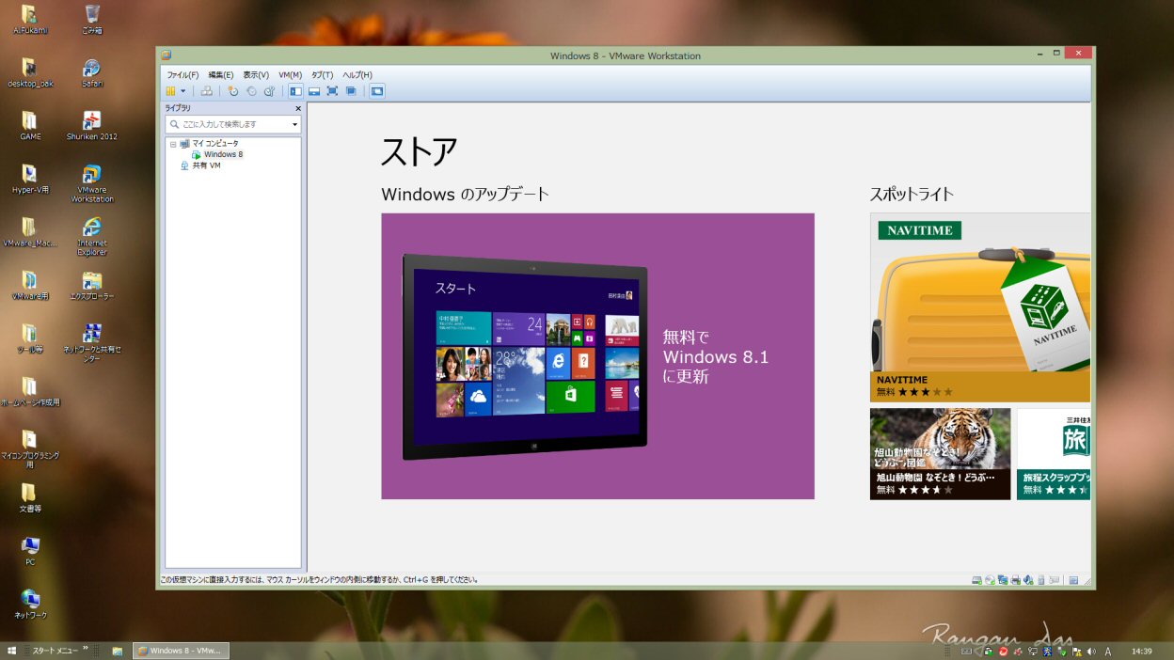
Task: Select the desktop_bak folder on desktop
Action: coord(30,73)
